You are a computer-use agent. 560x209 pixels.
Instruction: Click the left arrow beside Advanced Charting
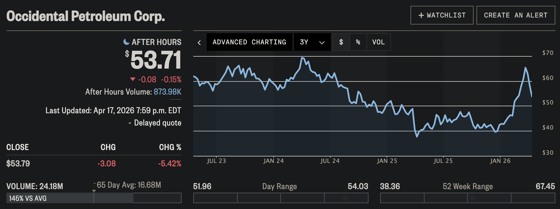point(199,43)
